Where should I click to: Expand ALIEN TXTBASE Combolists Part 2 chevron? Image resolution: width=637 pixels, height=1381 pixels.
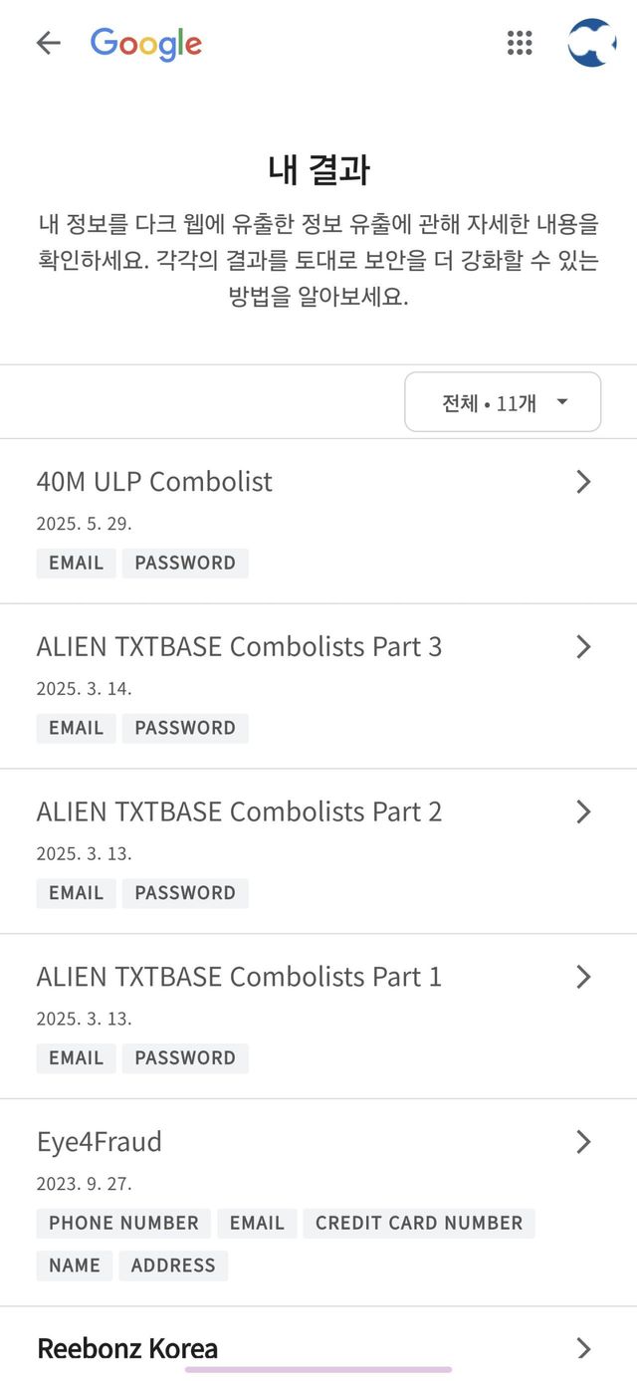point(583,812)
